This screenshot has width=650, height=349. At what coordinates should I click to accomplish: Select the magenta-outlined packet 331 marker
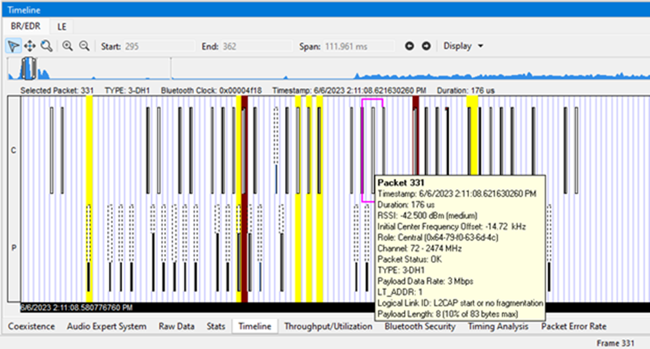[x=372, y=150]
